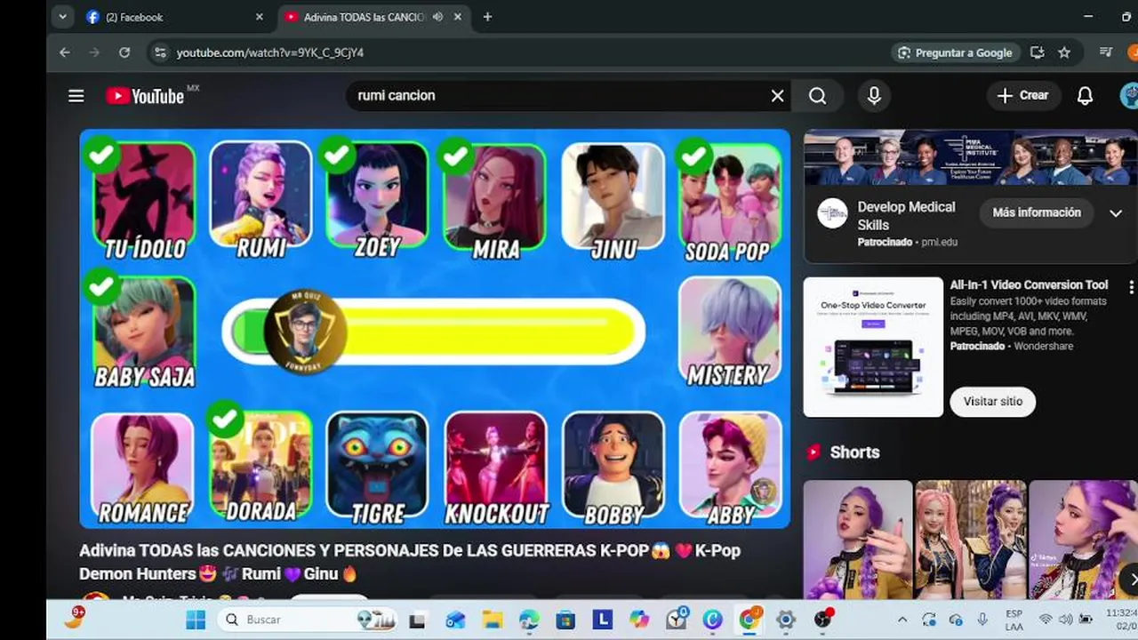The width and height of the screenshot is (1138, 640).
Task: Launch Outlook from the taskbar
Action: tap(455, 620)
